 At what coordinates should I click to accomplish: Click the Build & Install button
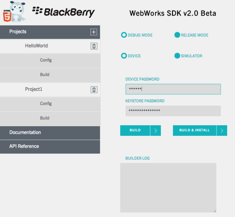[194, 130]
